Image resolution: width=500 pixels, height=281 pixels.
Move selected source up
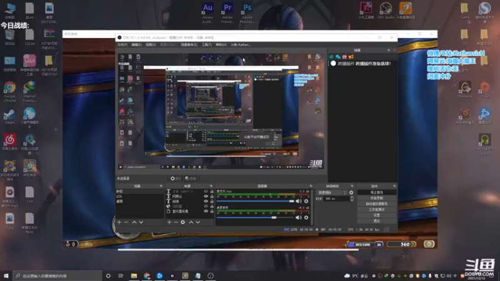coord(191,222)
